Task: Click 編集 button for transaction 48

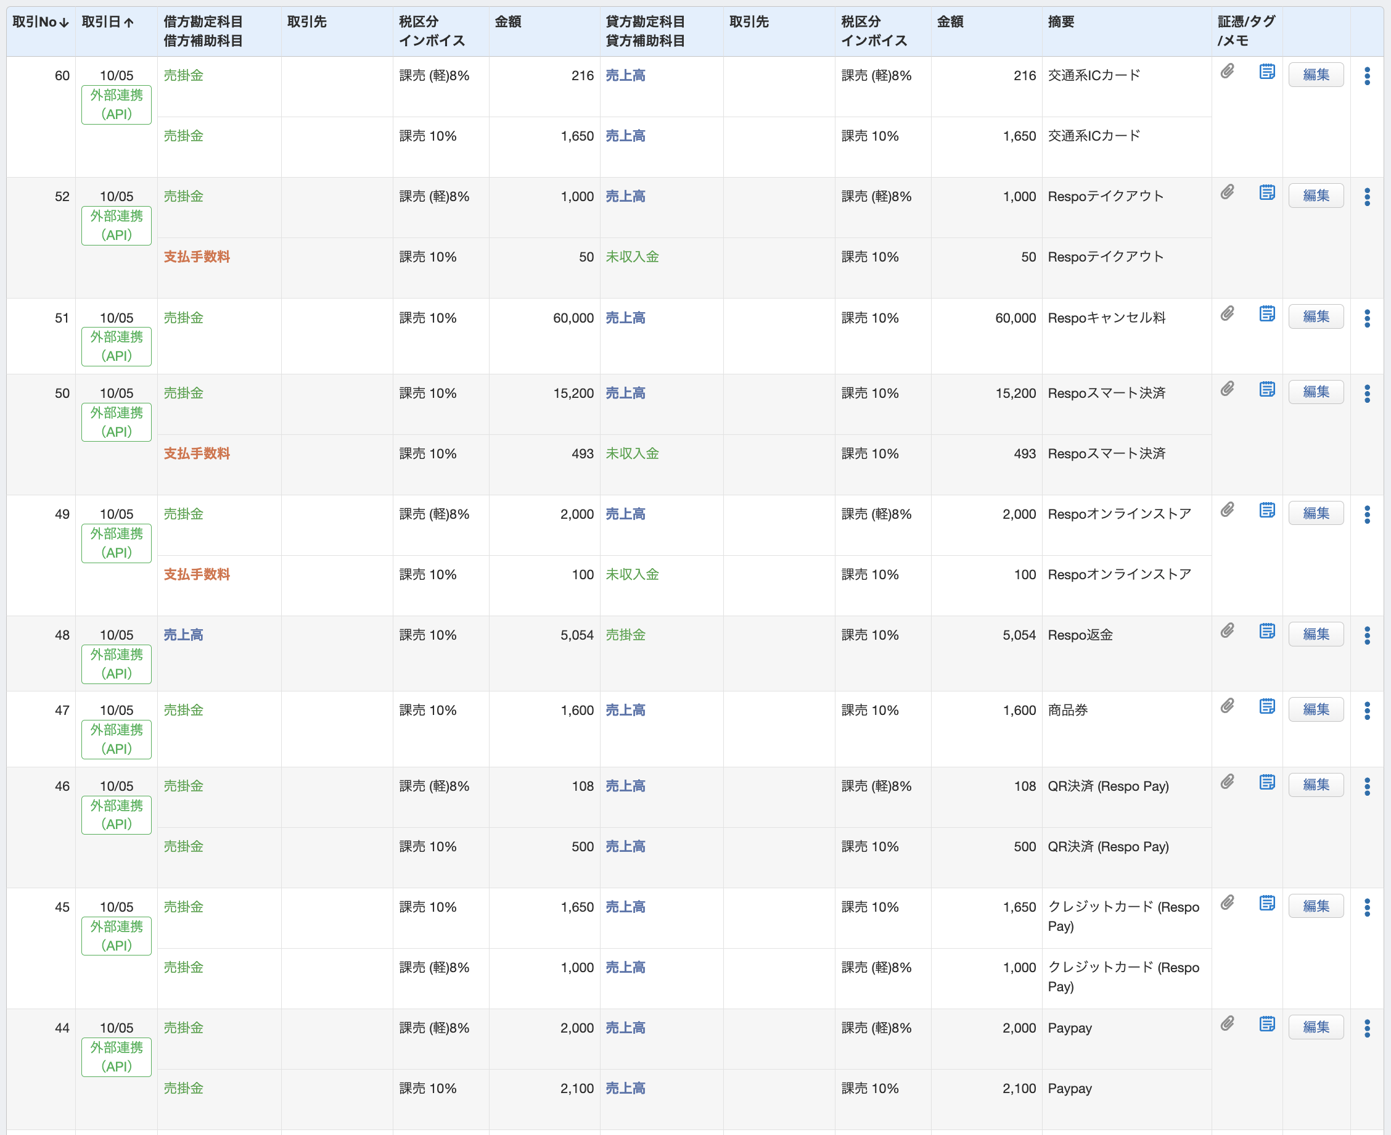Action: pyautogui.click(x=1315, y=634)
